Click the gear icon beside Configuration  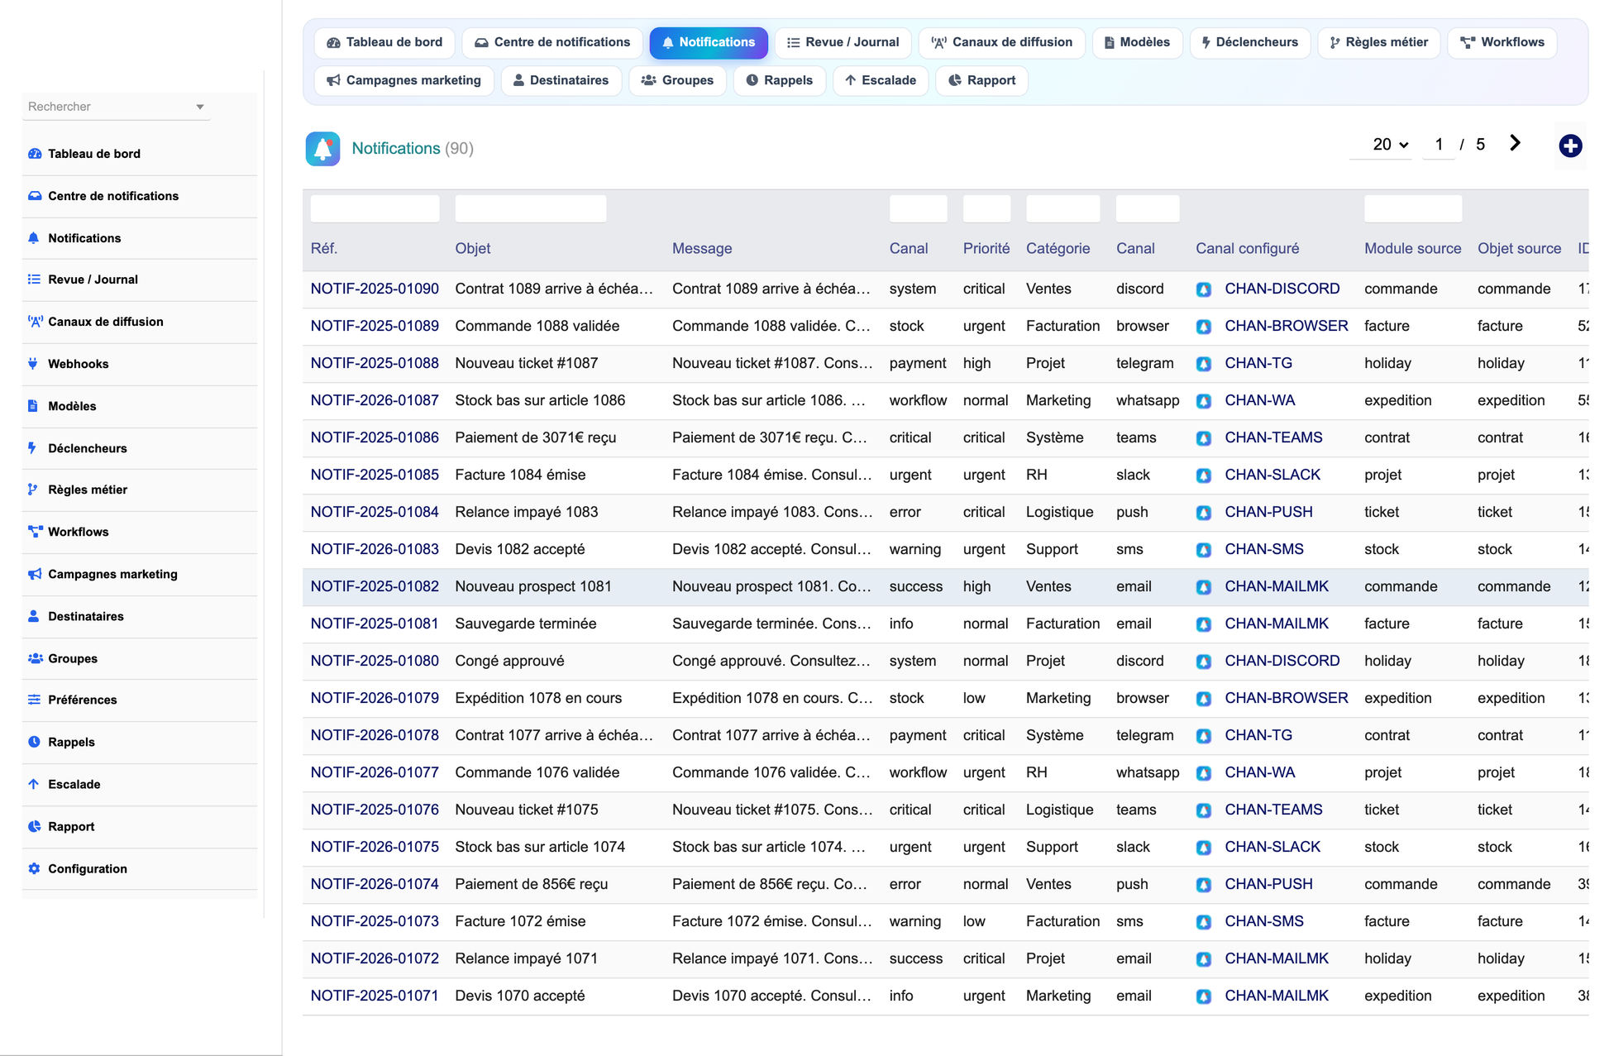coord(34,868)
